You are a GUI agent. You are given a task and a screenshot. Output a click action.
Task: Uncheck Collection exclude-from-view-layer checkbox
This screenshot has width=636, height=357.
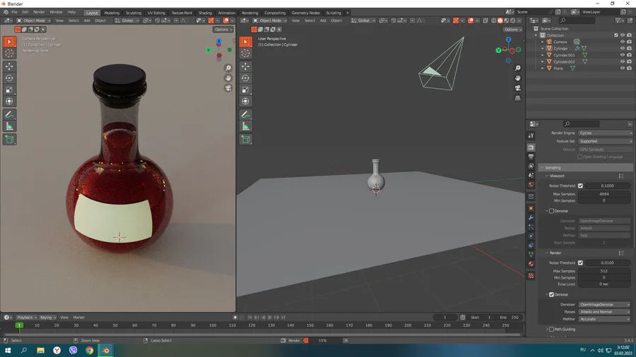pyautogui.click(x=616, y=35)
